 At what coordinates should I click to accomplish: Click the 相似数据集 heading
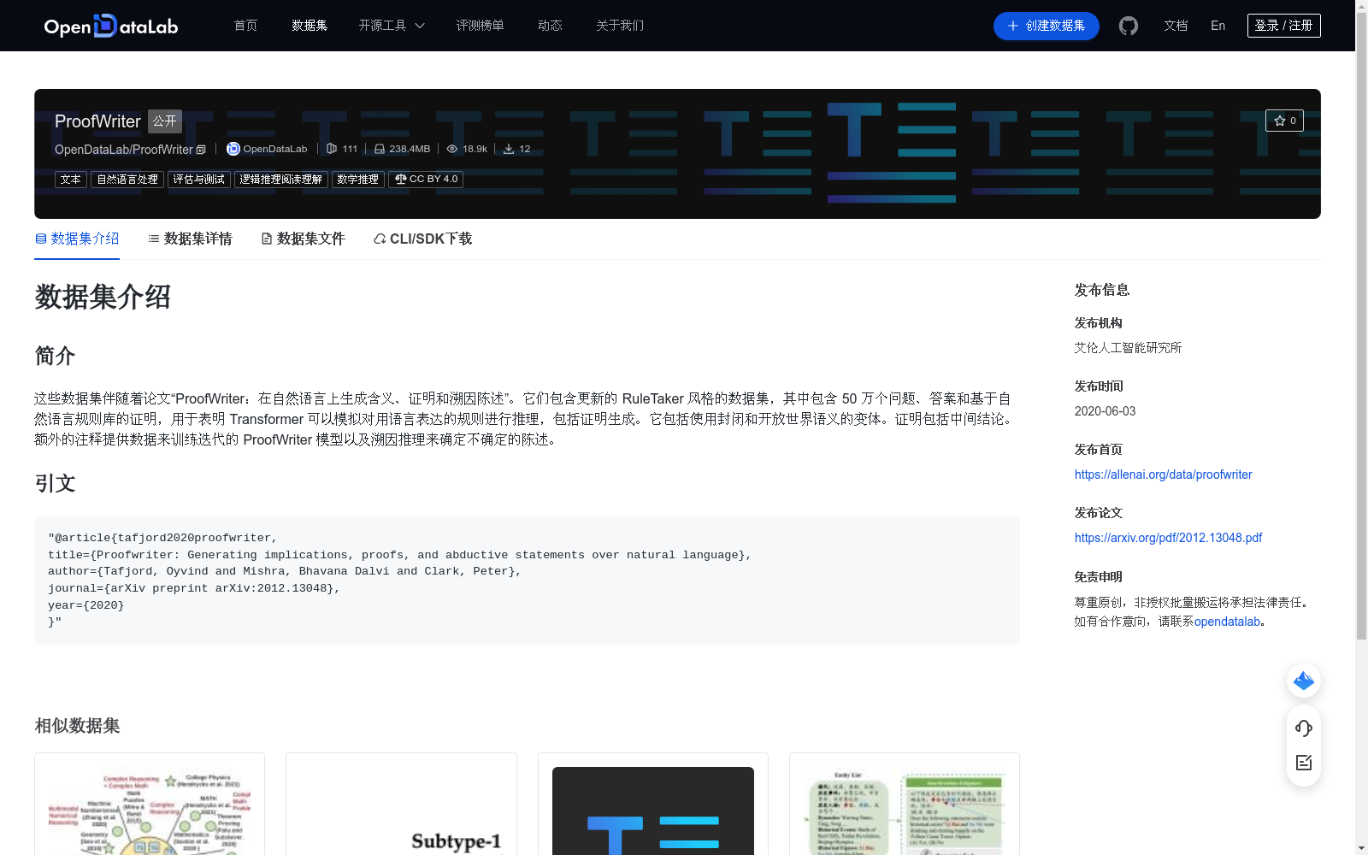(77, 726)
